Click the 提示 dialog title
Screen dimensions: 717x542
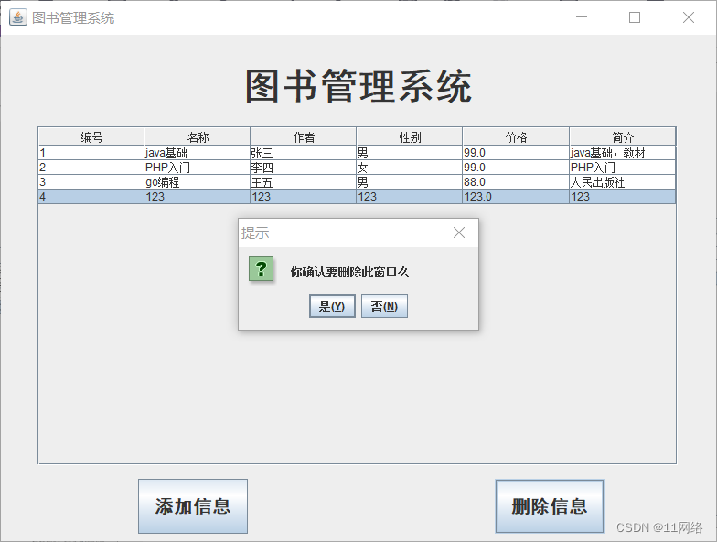pyautogui.click(x=255, y=233)
